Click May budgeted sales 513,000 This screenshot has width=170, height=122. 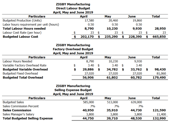coord(112,102)
